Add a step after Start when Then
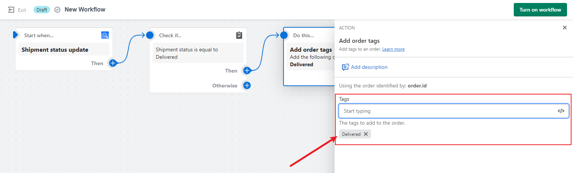The width and height of the screenshot is (573, 173). [x=113, y=63]
